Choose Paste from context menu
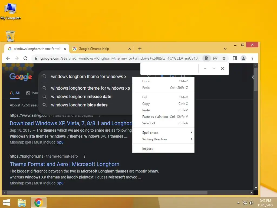277x208 pixels. (x=163, y=110)
